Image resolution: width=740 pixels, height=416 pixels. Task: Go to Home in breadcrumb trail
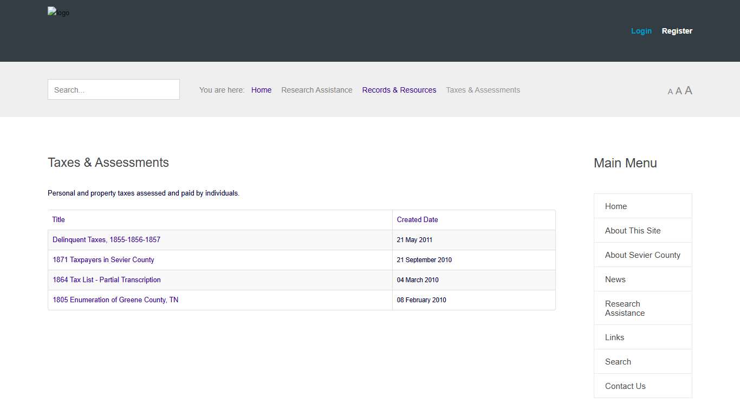261,90
